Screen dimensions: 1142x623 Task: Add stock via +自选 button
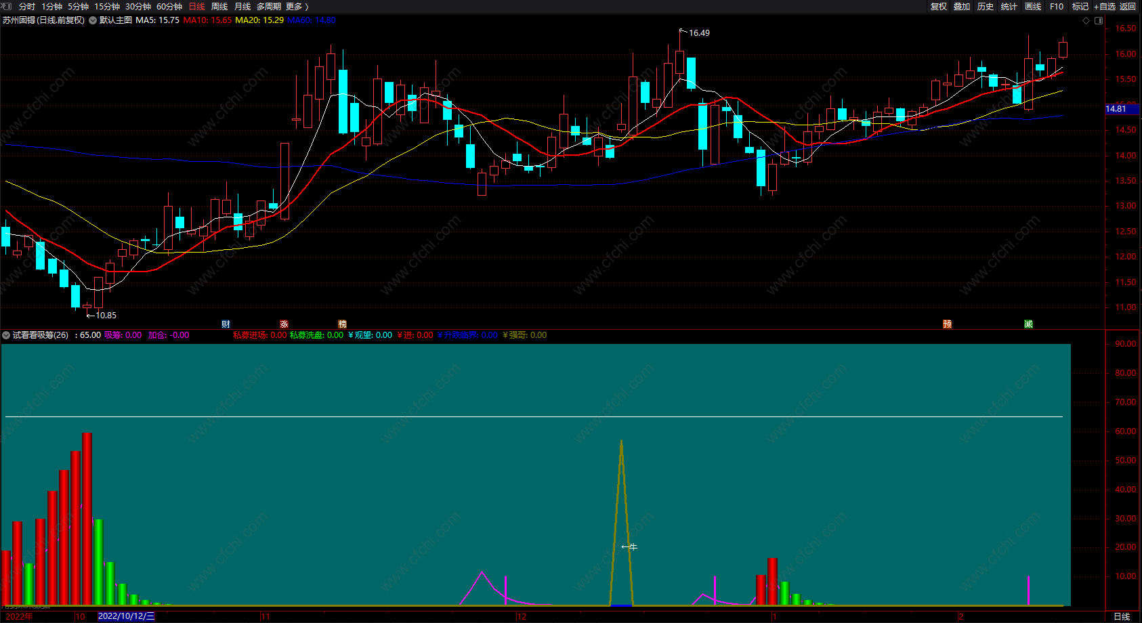tap(1105, 7)
